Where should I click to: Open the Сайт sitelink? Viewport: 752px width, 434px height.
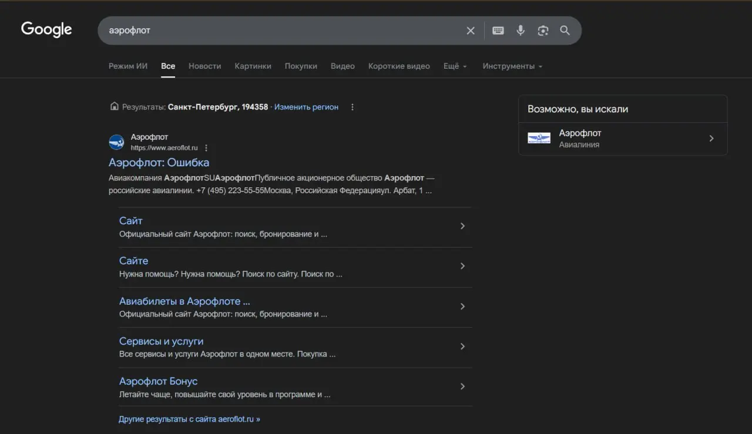point(131,221)
